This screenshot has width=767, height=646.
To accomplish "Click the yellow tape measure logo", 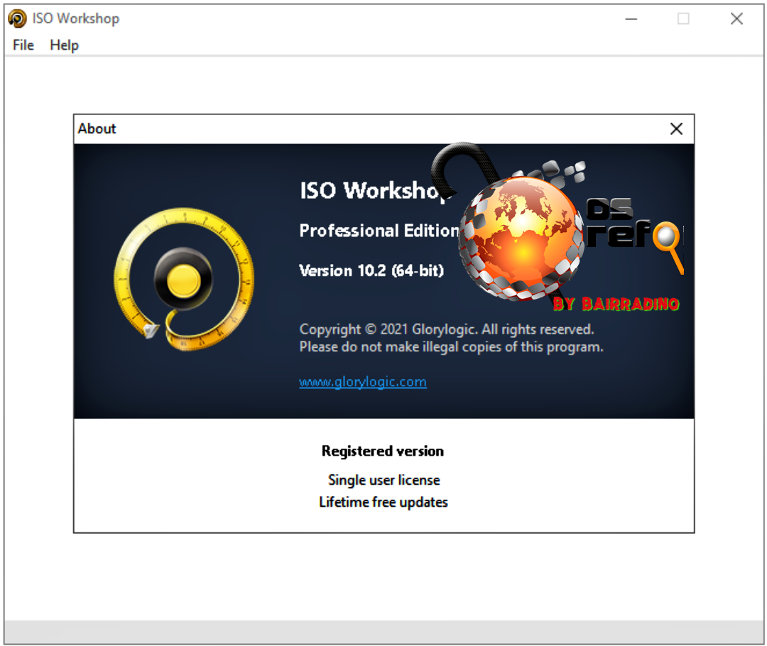I will [x=184, y=279].
